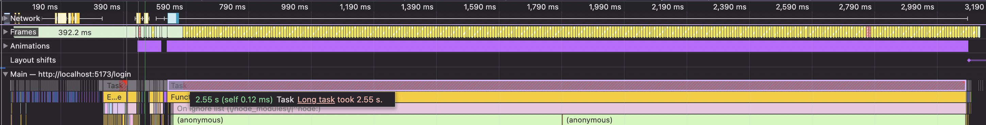Select the long Task bar in Main
Viewport: 986px width, 125px height.
(x=566, y=85)
